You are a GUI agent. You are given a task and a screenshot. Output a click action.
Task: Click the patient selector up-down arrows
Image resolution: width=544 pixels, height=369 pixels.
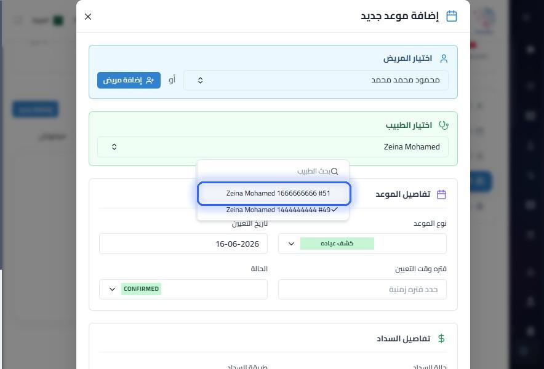(x=200, y=80)
